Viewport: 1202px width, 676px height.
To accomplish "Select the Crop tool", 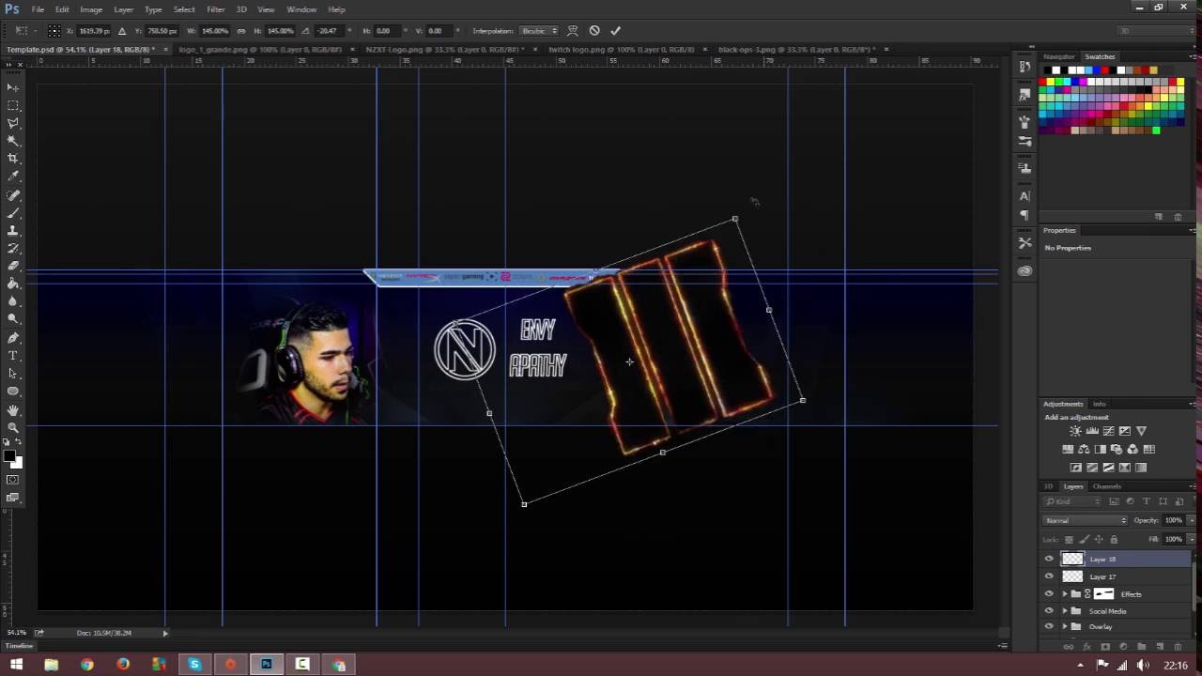I will tap(13, 159).
